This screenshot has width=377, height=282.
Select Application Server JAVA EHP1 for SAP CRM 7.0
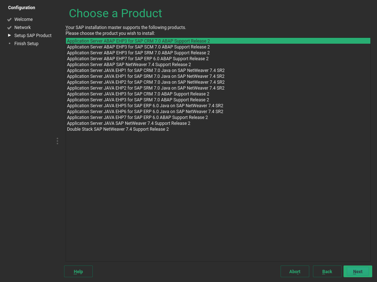coord(145,70)
